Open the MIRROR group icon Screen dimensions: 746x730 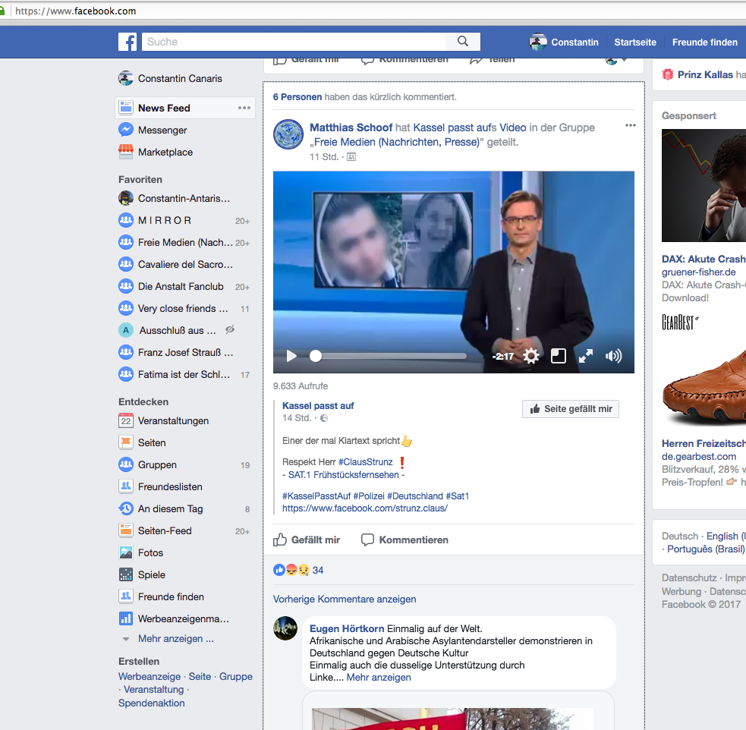point(126,220)
